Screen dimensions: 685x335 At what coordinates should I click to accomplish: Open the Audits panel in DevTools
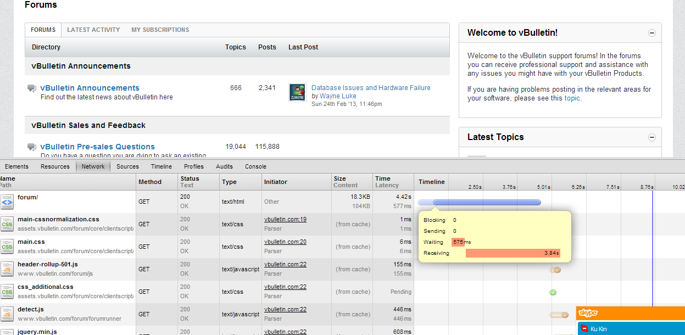224,166
